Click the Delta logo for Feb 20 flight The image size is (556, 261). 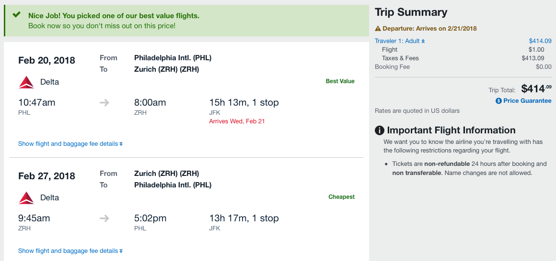[26, 82]
